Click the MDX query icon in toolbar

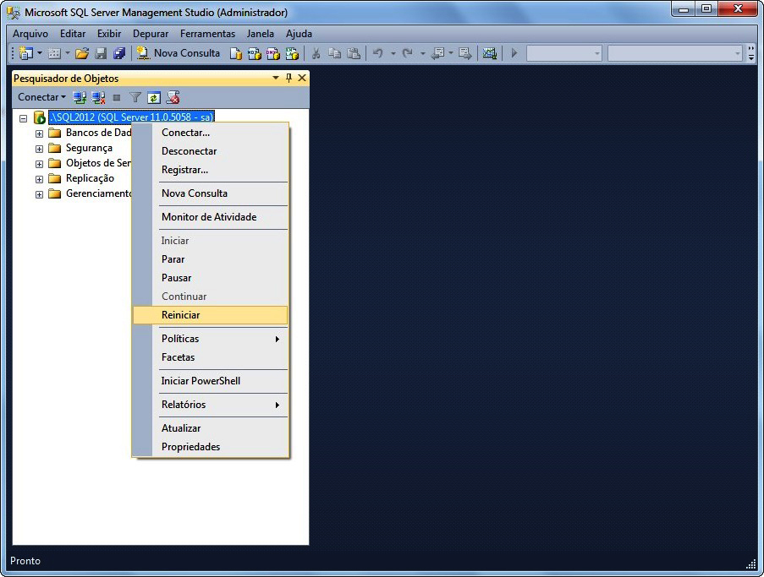[x=254, y=53]
